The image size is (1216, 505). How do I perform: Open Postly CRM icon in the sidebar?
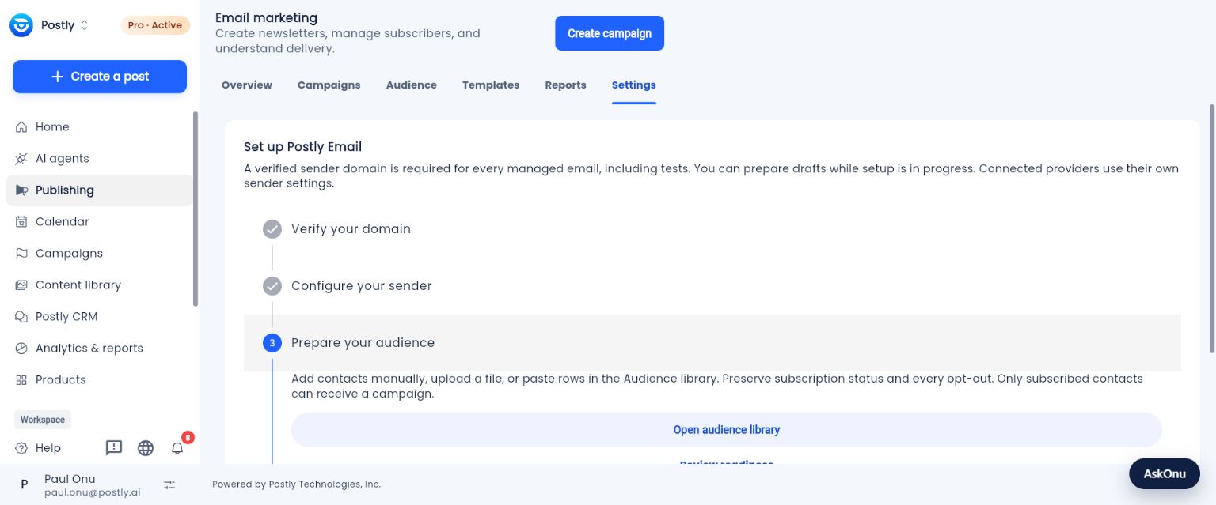[x=21, y=317]
